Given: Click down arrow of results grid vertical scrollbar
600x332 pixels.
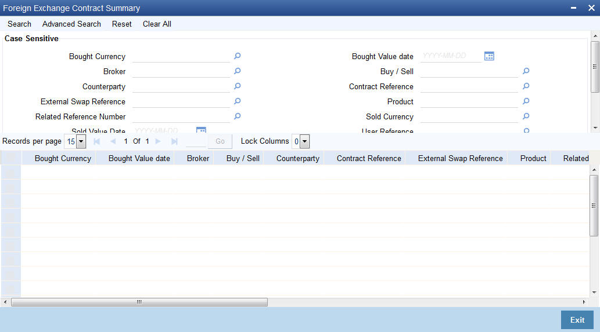Looking at the screenshot, I should [594, 293].
